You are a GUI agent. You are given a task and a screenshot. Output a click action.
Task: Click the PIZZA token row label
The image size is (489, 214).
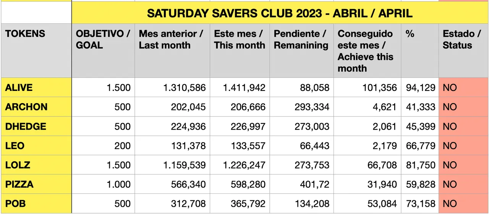(36, 185)
